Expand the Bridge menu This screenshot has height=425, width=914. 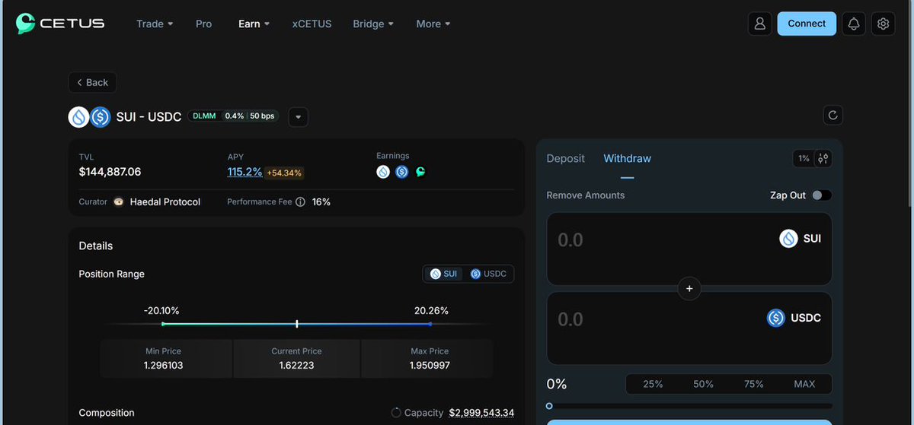click(x=373, y=24)
